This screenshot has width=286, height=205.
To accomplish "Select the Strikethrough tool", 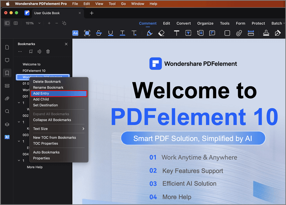I will coord(99,33).
